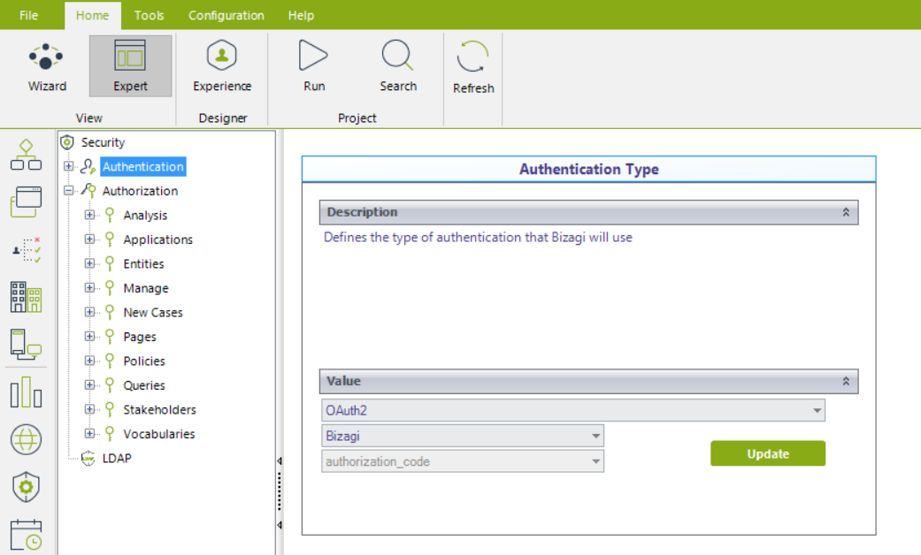The image size is (921, 555).
Task: Click the key icon beside Stakeholders
Action: pyautogui.click(x=109, y=409)
